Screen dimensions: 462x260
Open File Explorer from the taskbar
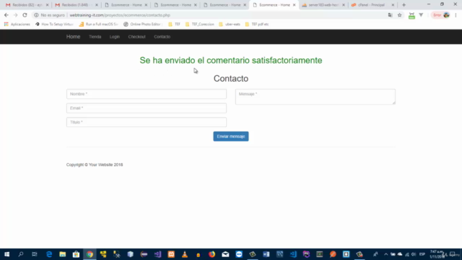coord(63,254)
